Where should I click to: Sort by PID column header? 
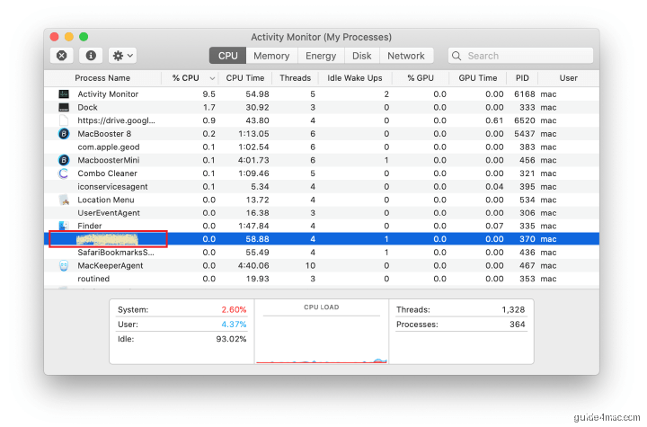pos(522,78)
